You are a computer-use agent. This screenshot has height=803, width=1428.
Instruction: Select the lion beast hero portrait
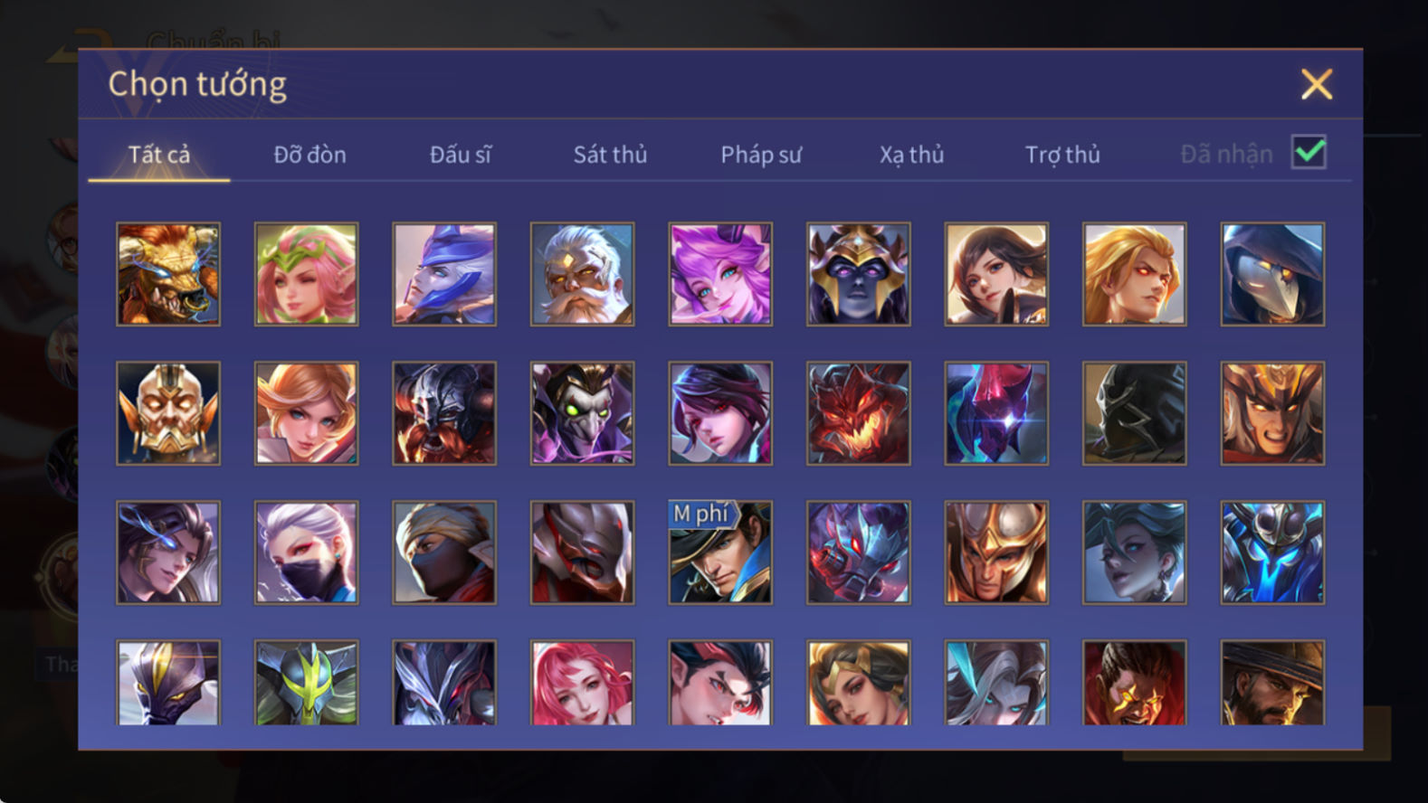click(x=168, y=274)
